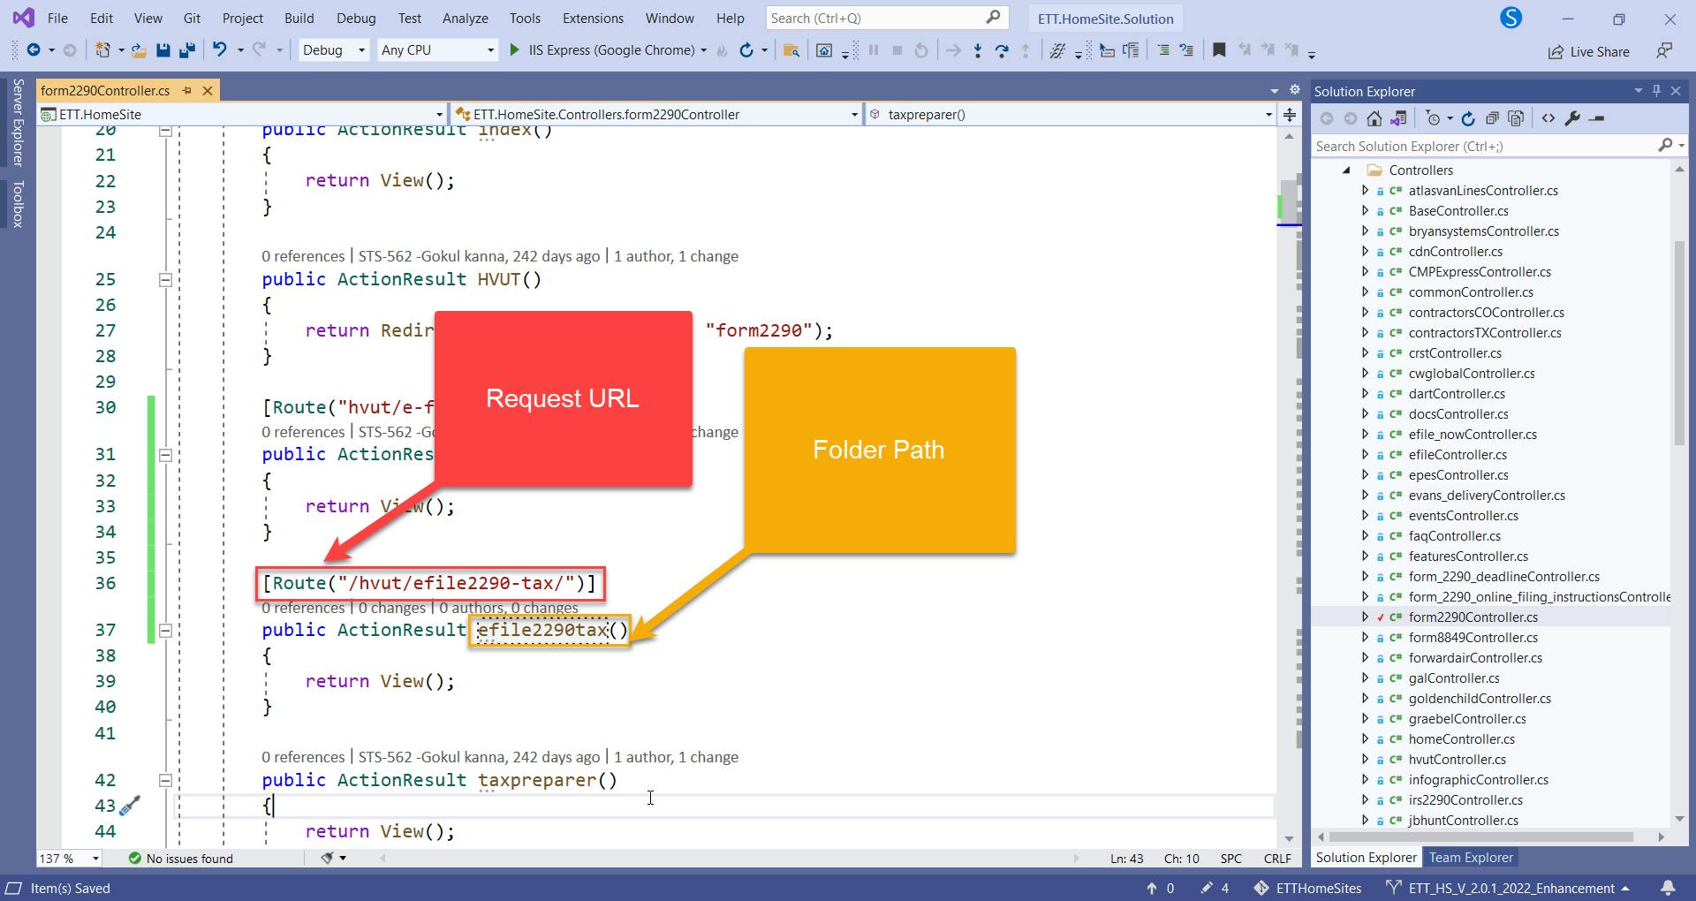Screen dimensions: 1696x901
Task: Click the Save All toolbar icon
Action: [x=186, y=50]
